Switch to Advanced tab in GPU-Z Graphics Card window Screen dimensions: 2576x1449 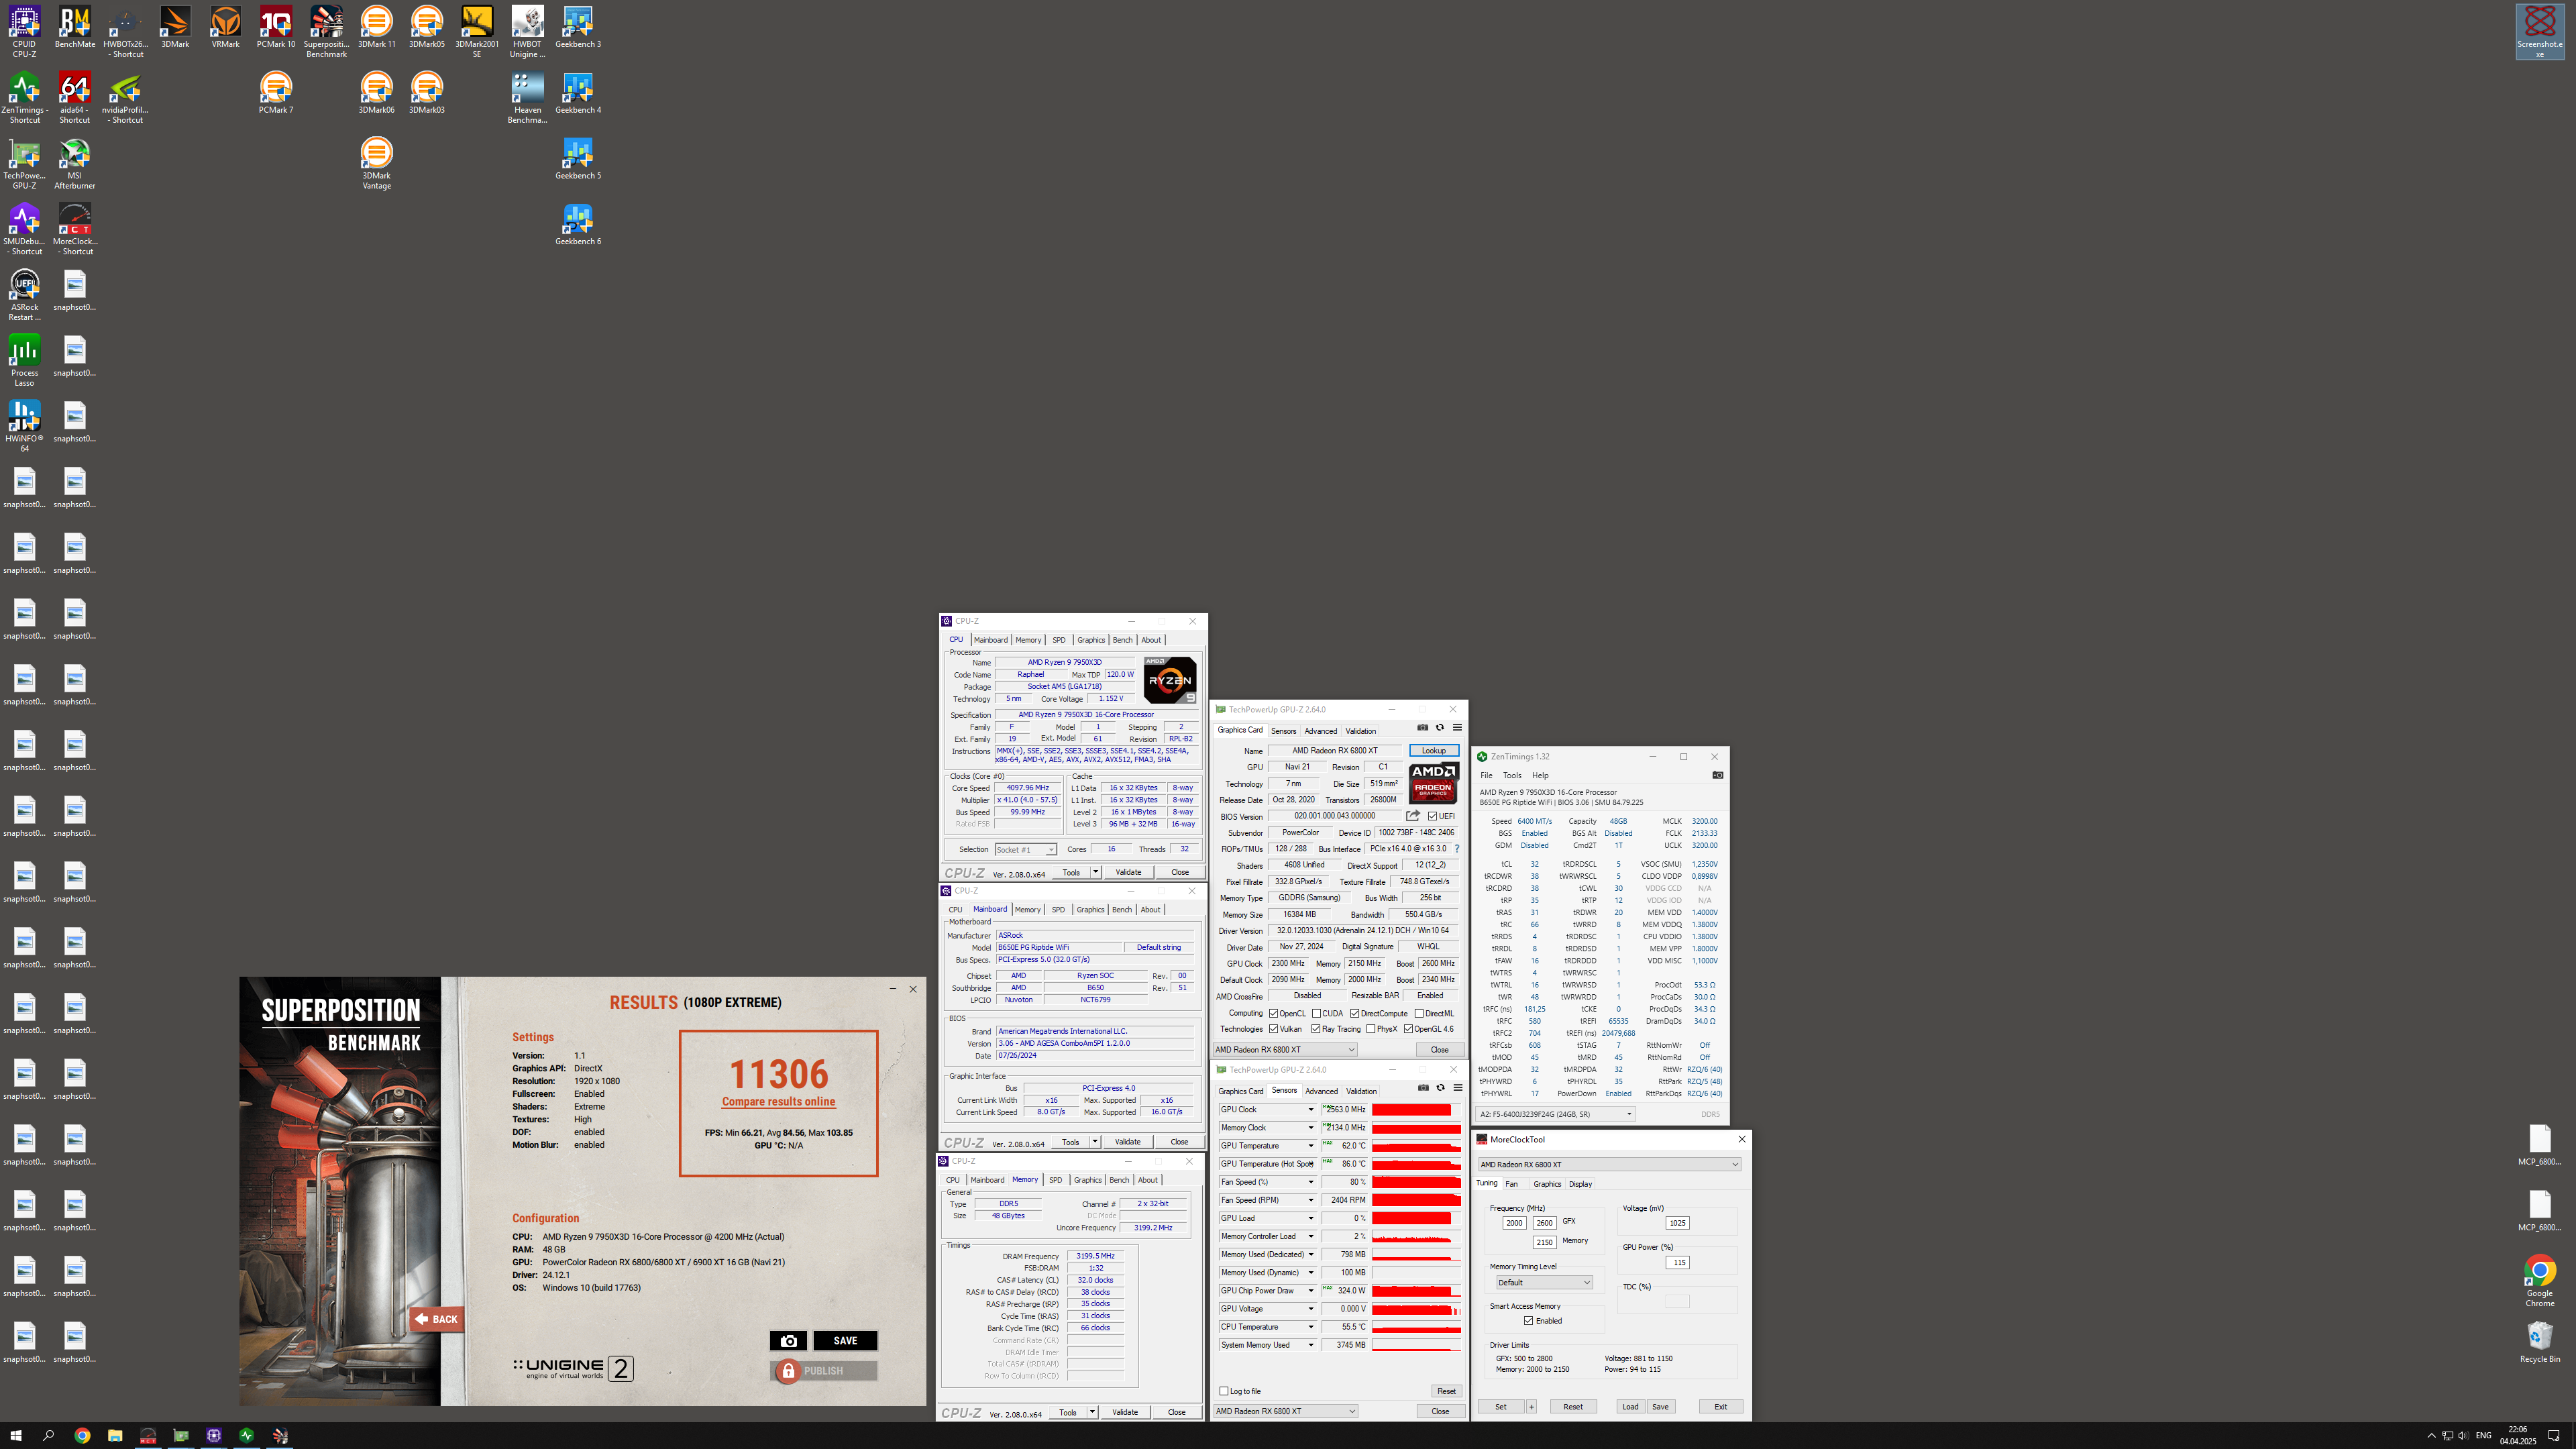[x=1320, y=731]
